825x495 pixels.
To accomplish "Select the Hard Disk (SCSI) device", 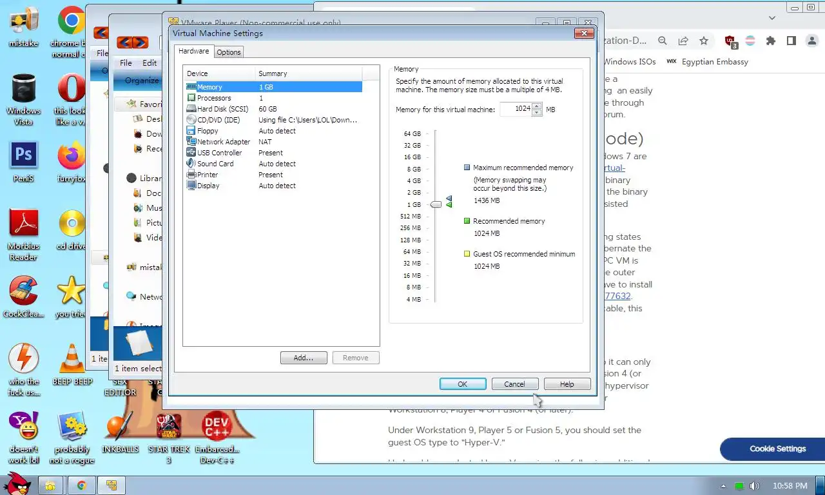I will (273, 109).
